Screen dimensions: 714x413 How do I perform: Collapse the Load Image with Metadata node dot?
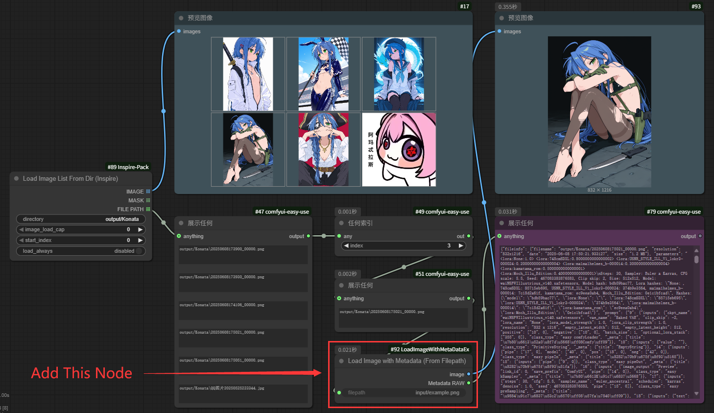click(x=341, y=361)
